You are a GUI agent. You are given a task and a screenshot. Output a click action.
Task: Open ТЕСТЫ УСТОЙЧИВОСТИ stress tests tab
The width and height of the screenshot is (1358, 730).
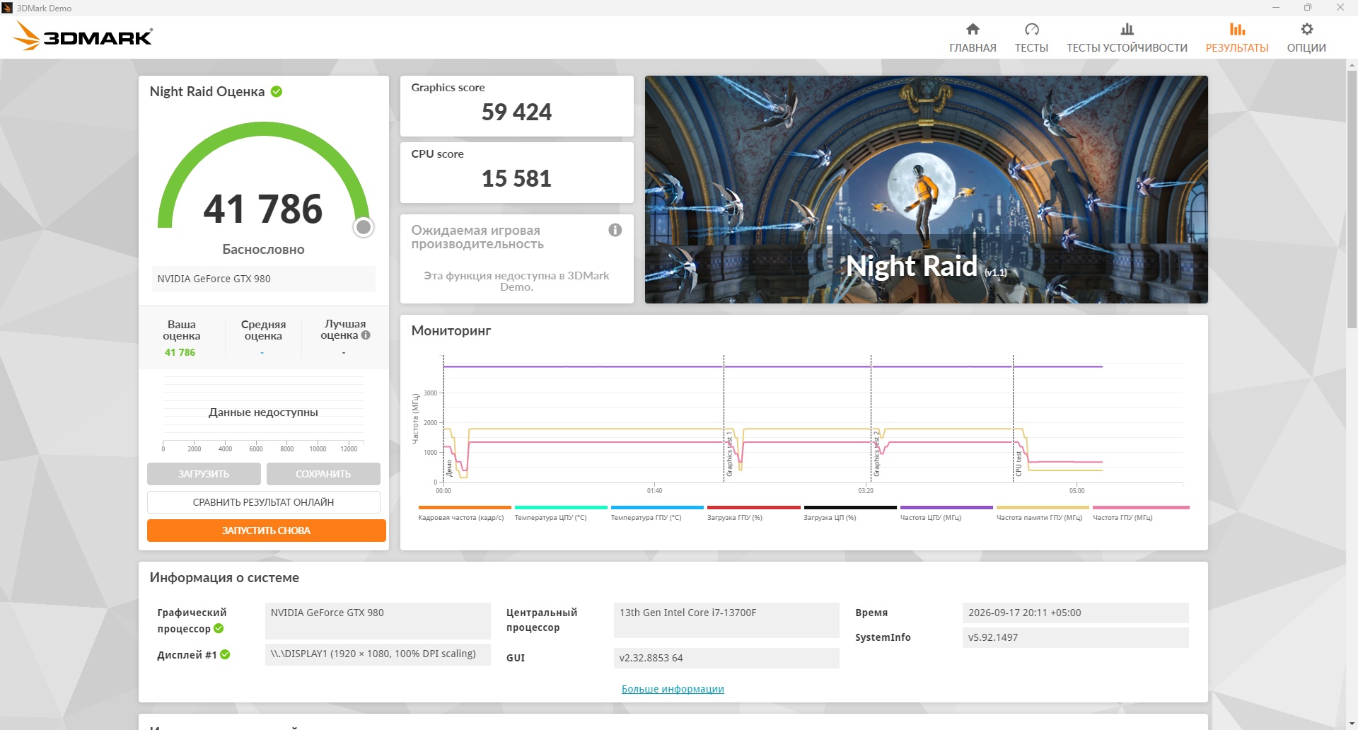[x=1127, y=37]
